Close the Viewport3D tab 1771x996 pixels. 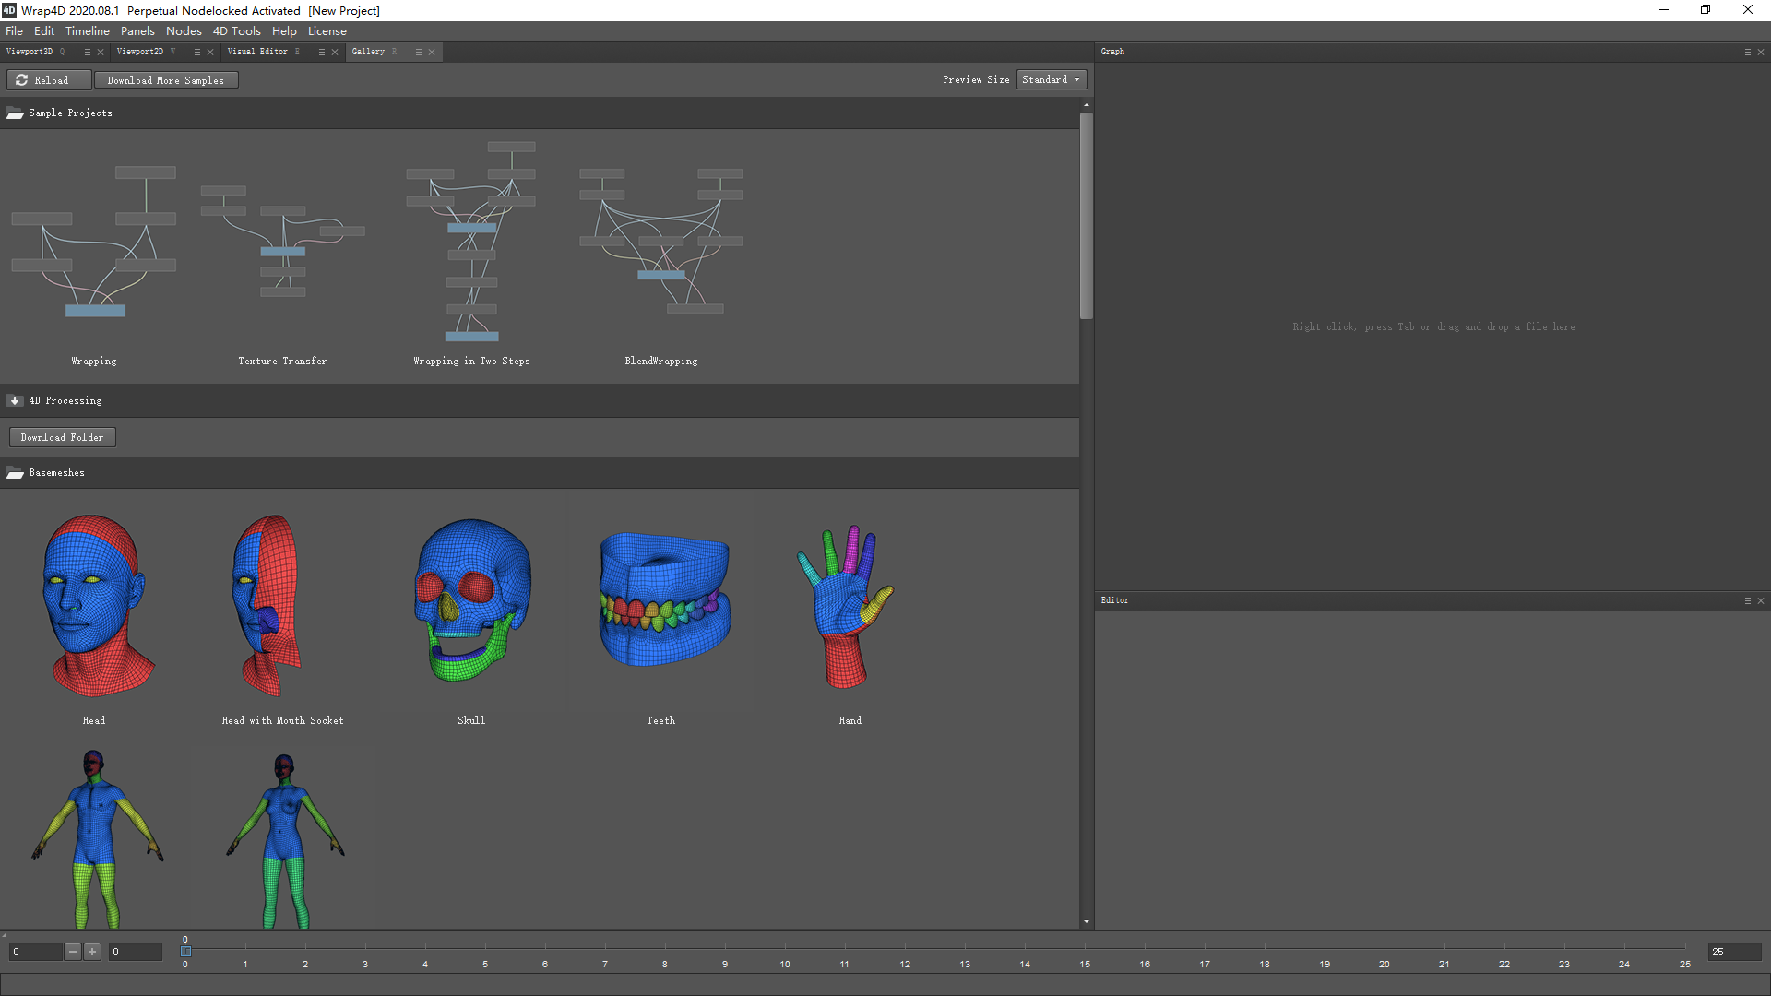click(101, 53)
